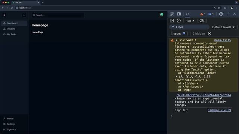This screenshot has width=239, height=134.
Task: Create live expression with eye icon
Action: point(202,21)
